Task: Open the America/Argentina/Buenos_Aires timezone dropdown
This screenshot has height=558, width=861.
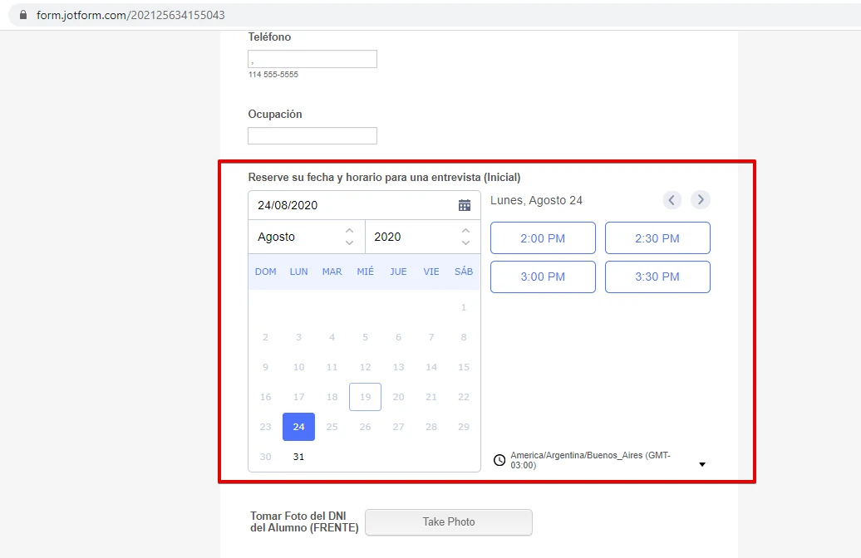Action: (701, 463)
